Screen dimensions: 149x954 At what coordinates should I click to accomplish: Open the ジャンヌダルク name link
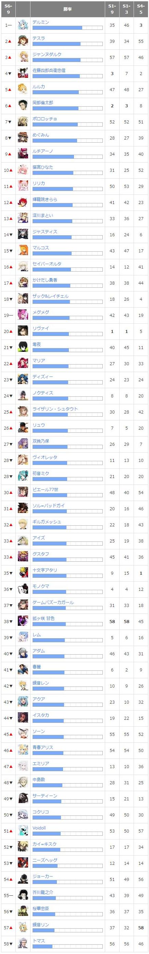click(x=47, y=55)
